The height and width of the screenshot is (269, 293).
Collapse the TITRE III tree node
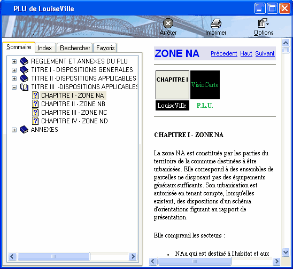[14, 87]
